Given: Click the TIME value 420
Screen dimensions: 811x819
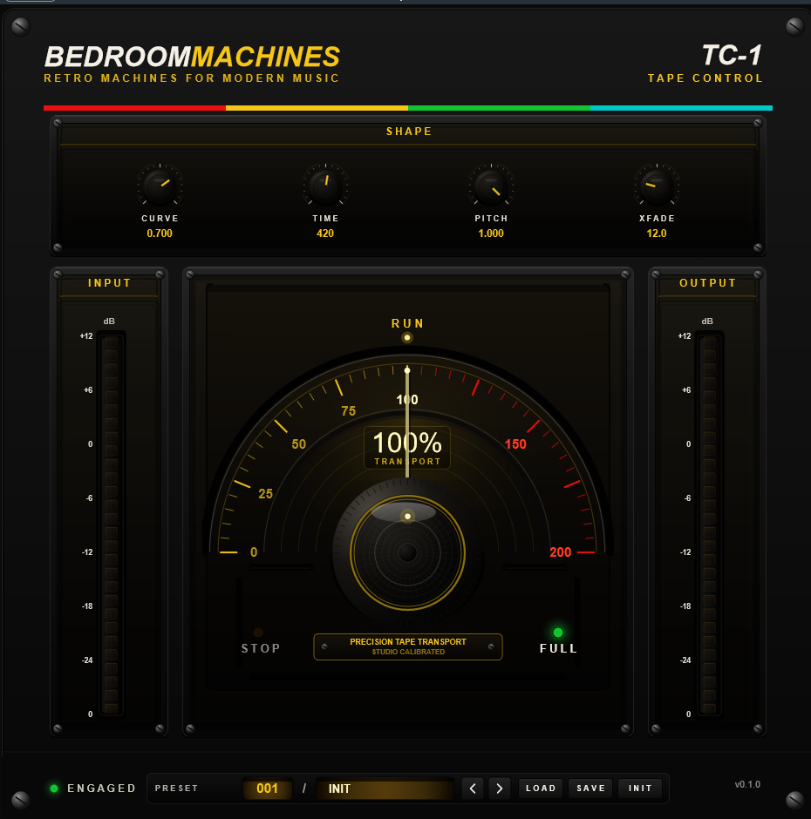Looking at the screenshot, I should tap(325, 234).
